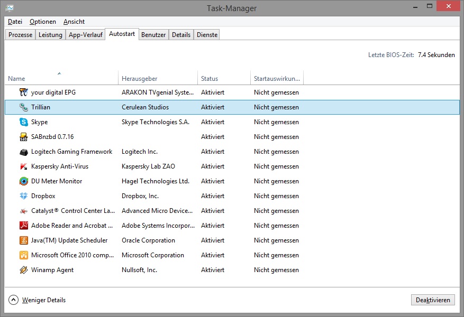Switch to the Prozesse tab

[21, 35]
